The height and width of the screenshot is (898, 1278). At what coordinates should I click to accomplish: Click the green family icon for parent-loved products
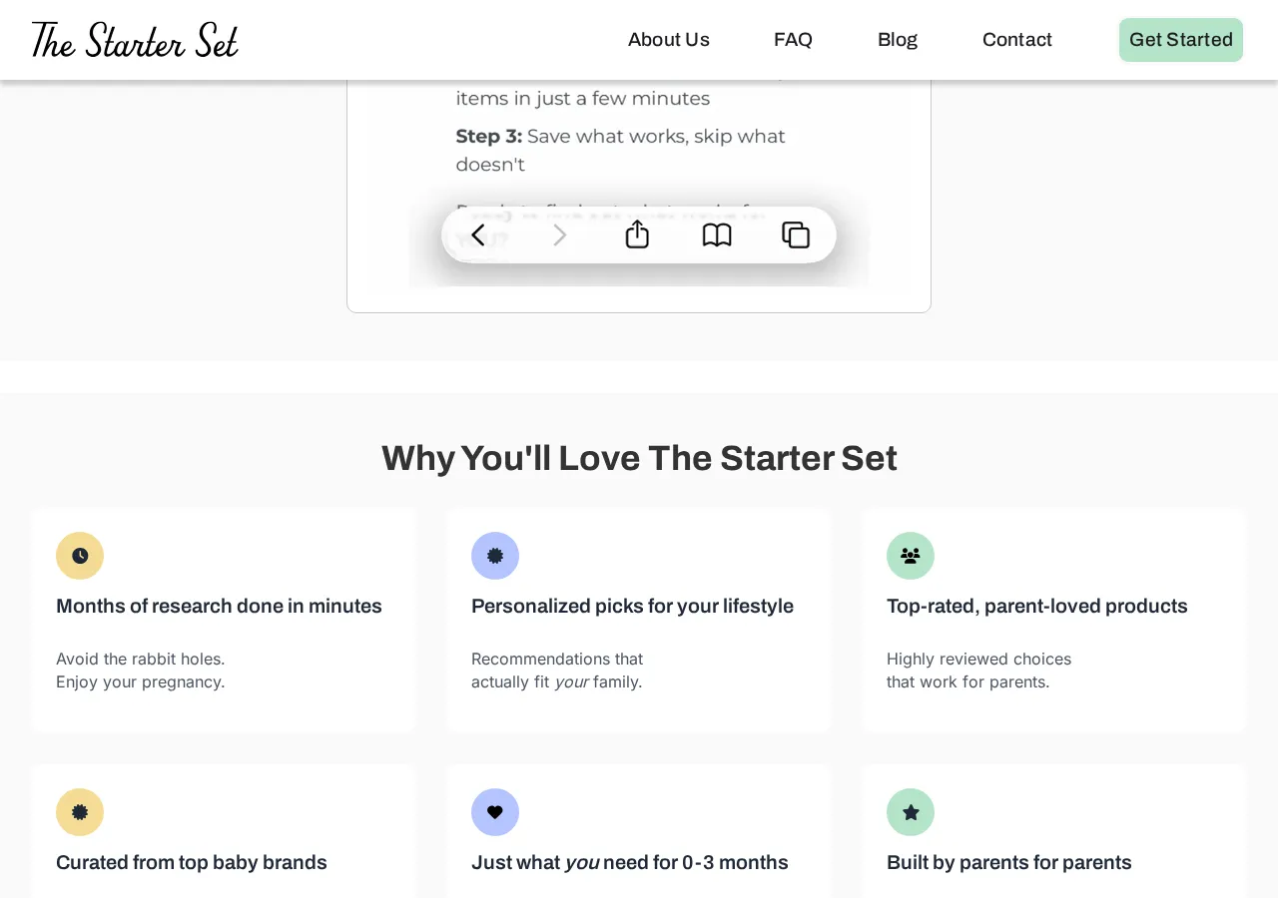[x=910, y=556]
